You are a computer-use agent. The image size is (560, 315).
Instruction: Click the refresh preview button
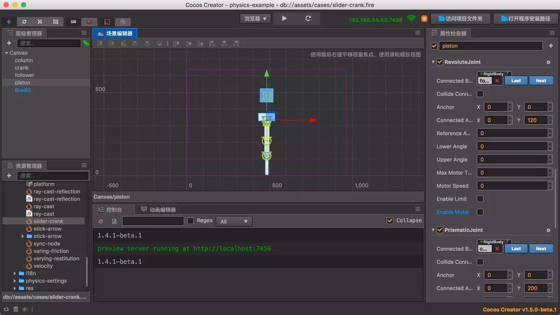click(x=308, y=18)
